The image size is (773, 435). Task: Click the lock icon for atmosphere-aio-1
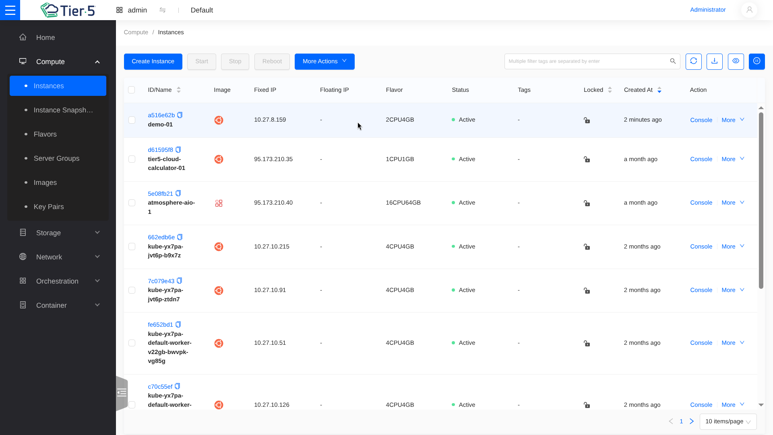(587, 203)
